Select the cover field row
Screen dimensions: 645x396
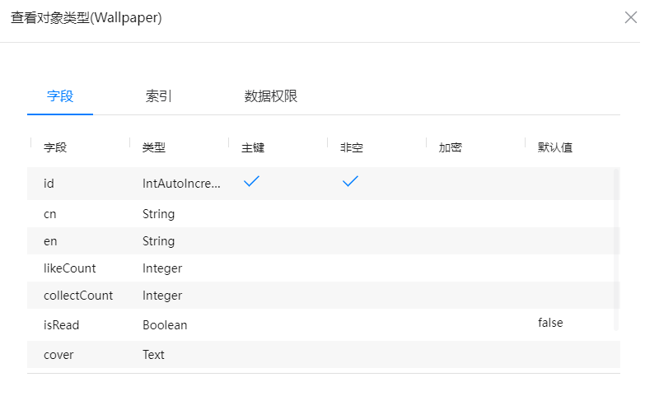point(58,355)
